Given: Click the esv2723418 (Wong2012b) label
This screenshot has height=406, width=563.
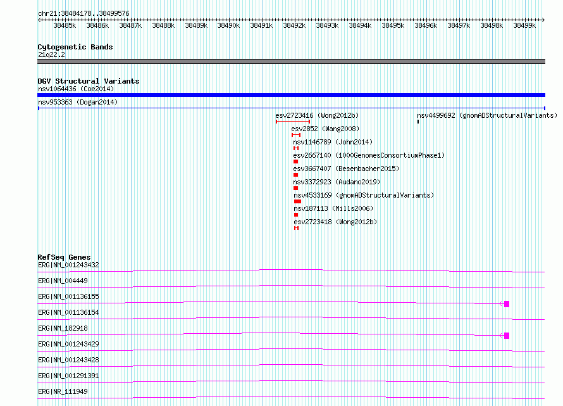Looking at the screenshot, I should (x=335, y=222).
